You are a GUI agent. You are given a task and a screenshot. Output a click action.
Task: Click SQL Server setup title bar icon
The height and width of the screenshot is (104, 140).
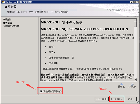click(3, 2)
